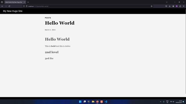Click the bold word in the paragraph
Screen dimensions: 186x104
point(53,46)
